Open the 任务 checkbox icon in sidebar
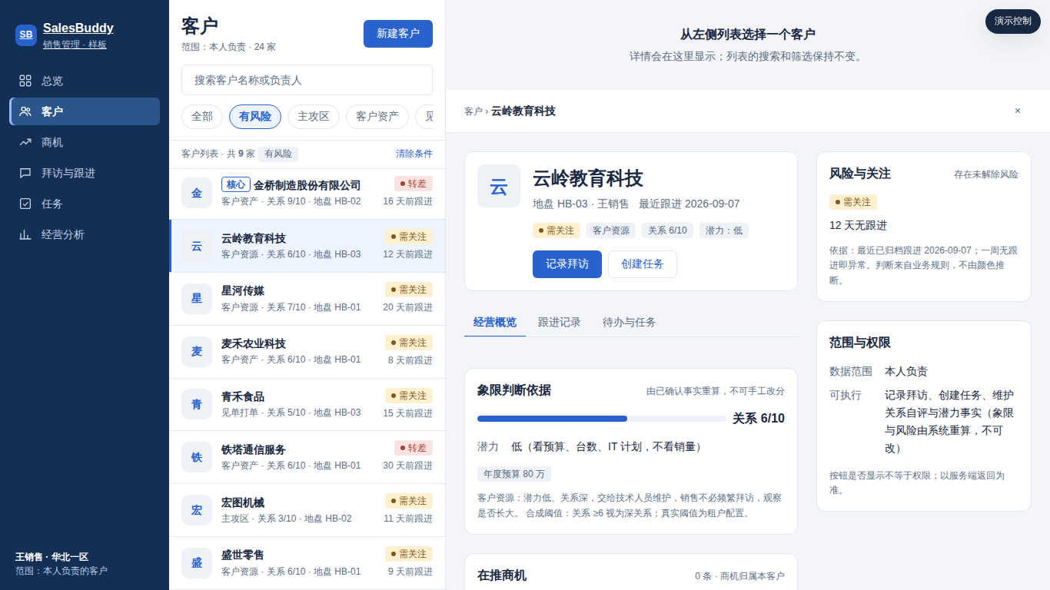1050x590 pixels. (x=25, y=204)
